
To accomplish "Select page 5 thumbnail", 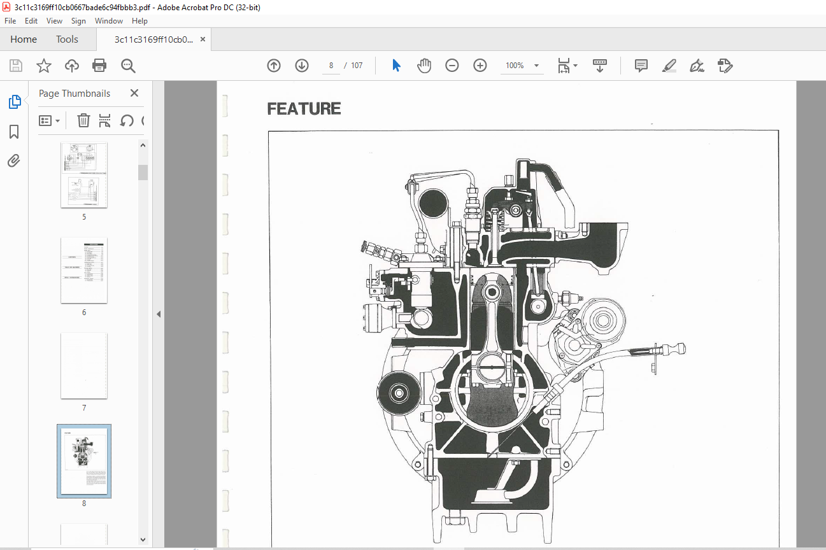I will click(x=84, y=174).
